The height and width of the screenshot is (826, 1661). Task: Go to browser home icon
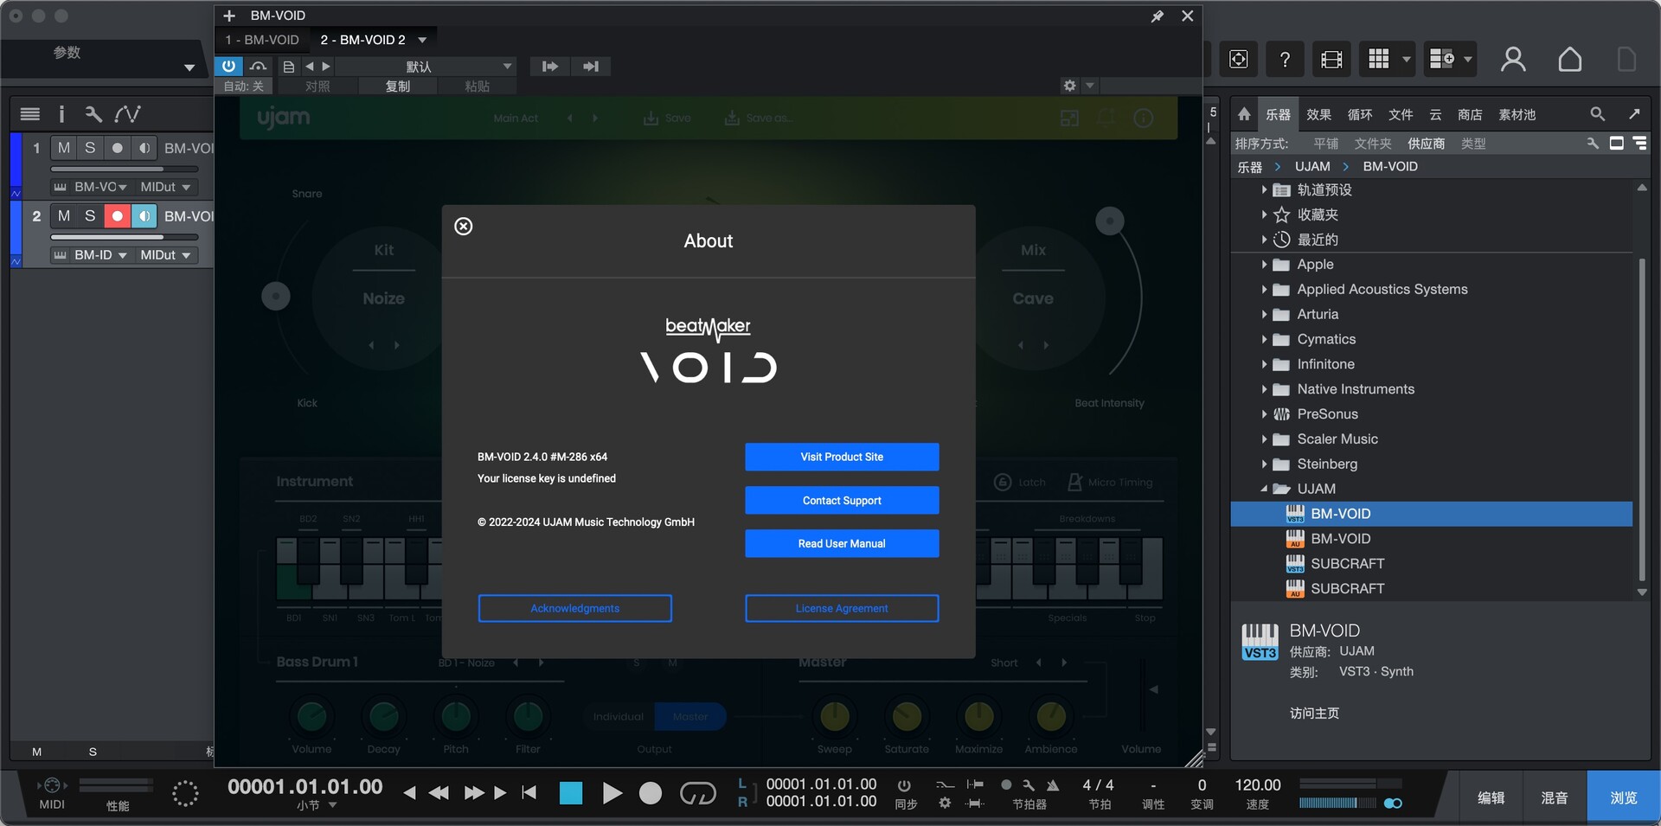tap(1244, 114)
